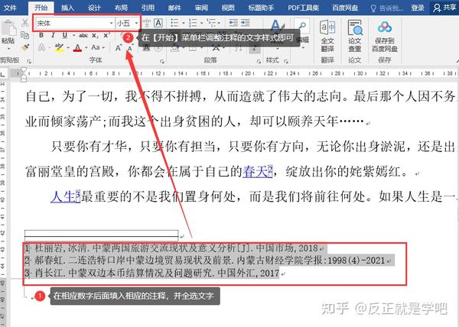Open the underline style dropdown arrow
The width and height of the screenshot is (459, 327).
[x=73, y=36]
